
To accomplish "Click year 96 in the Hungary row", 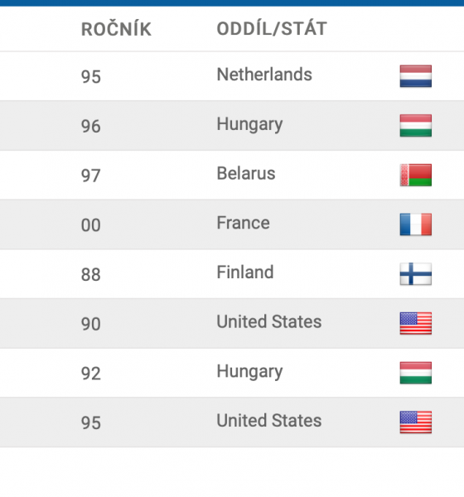I will [x=90, y=126].
